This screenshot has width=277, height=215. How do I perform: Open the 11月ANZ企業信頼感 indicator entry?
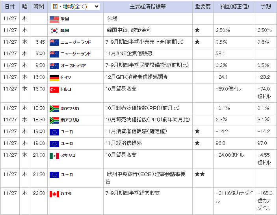click(129, 53)
